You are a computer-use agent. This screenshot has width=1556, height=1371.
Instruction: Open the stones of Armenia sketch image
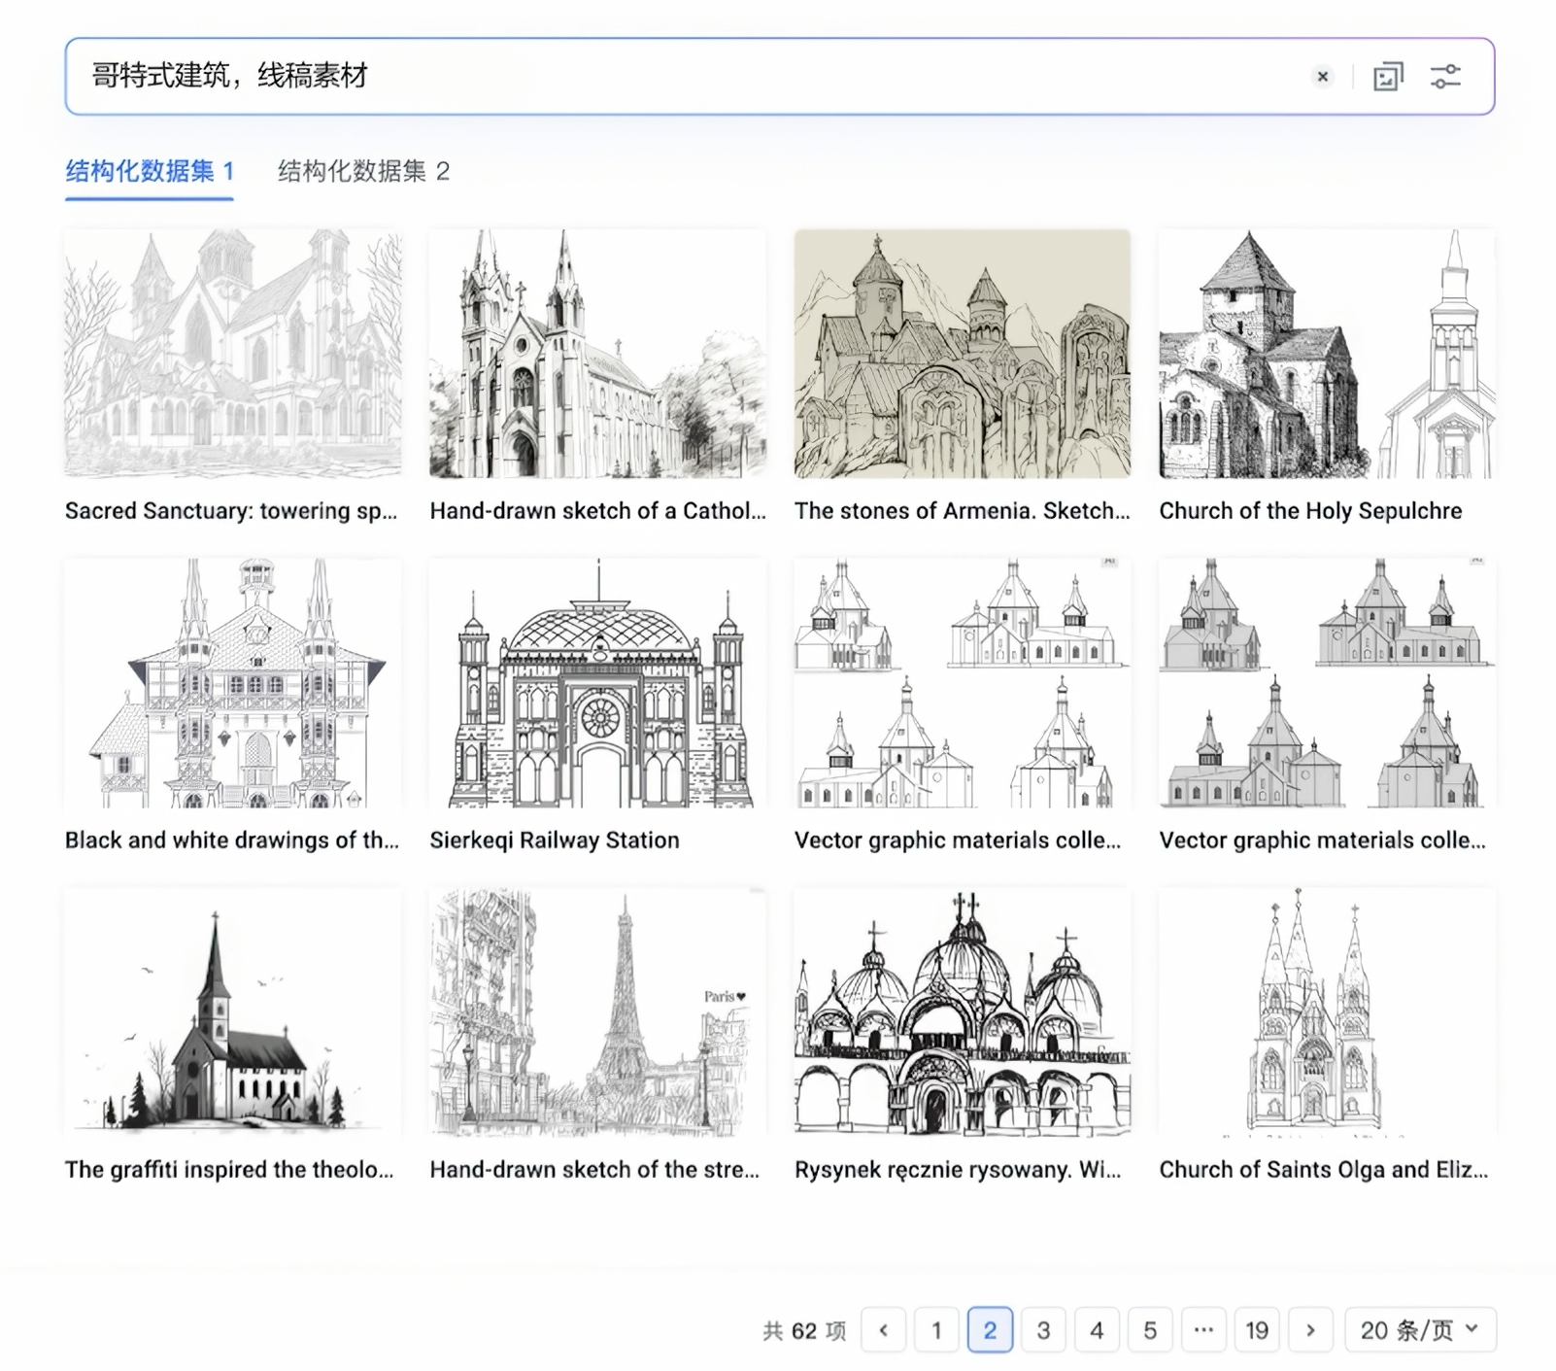962,354
